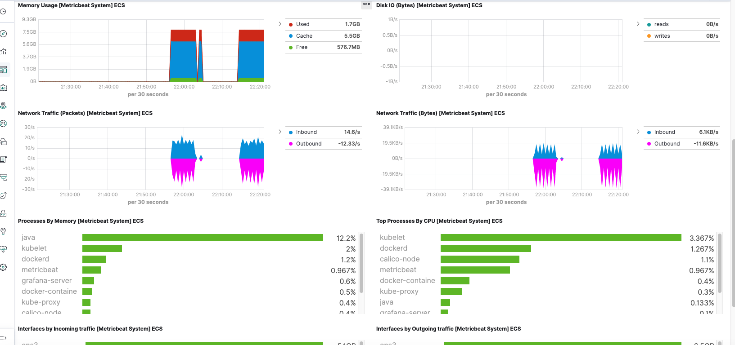Toggle legend of Memory Usage chart
The height and width of the screenshot is (345, 735).
tap(280, 24)
